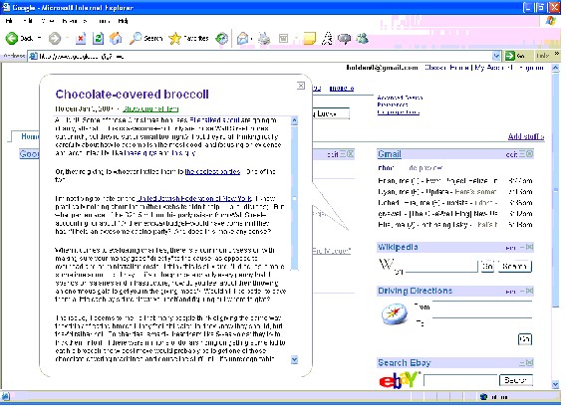This screenshot has width=566, height=409.
Task: Remove the Driving Directions module
Action: tap(529, 291)
